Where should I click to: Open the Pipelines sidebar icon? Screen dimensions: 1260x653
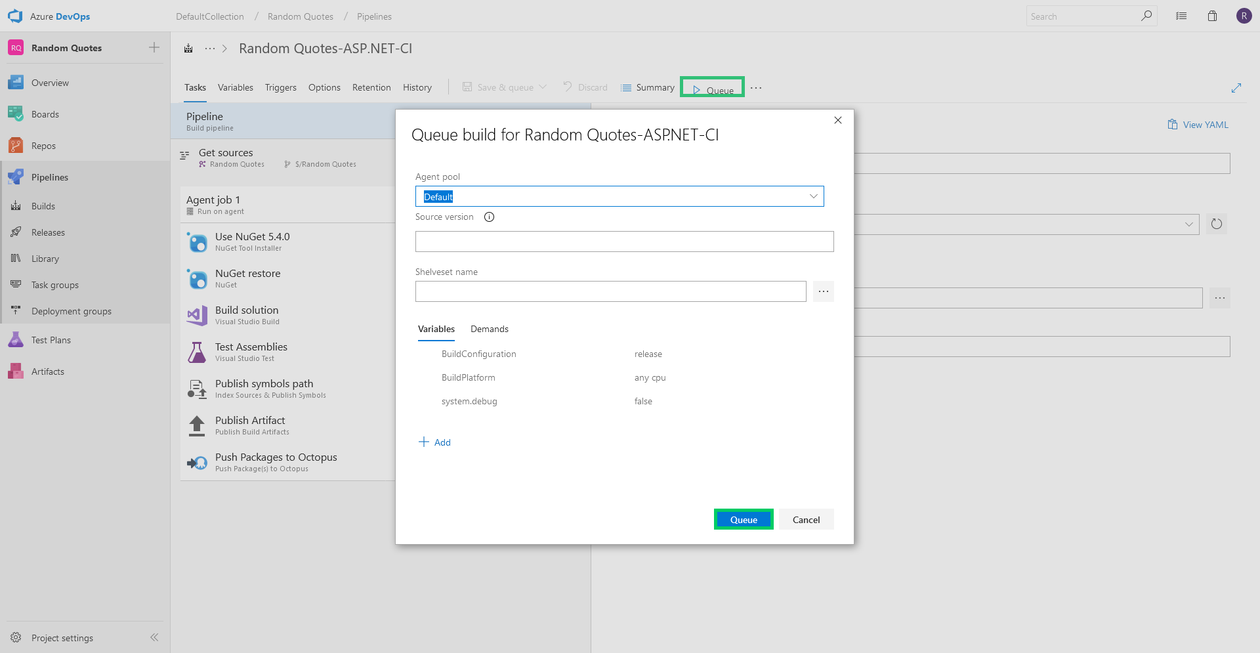(16, 177)
